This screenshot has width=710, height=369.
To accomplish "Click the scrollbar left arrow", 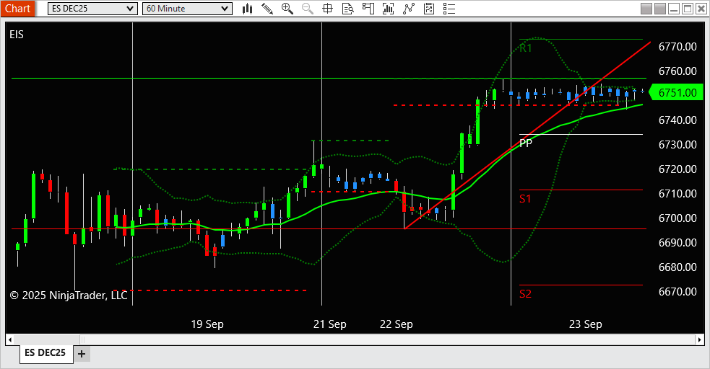I will coord(10,339).
